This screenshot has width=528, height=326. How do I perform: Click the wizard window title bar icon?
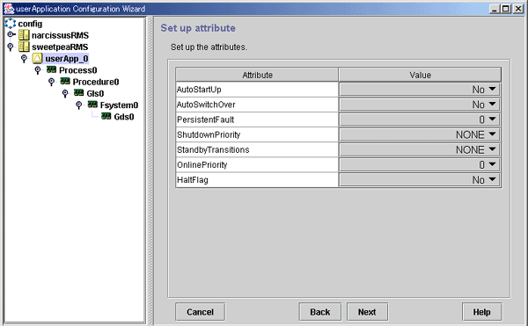tap(9, 9)
